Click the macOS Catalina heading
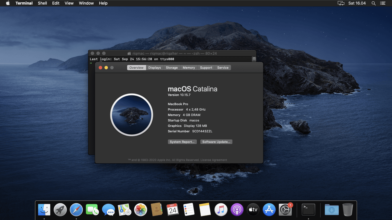 [193, 89]
